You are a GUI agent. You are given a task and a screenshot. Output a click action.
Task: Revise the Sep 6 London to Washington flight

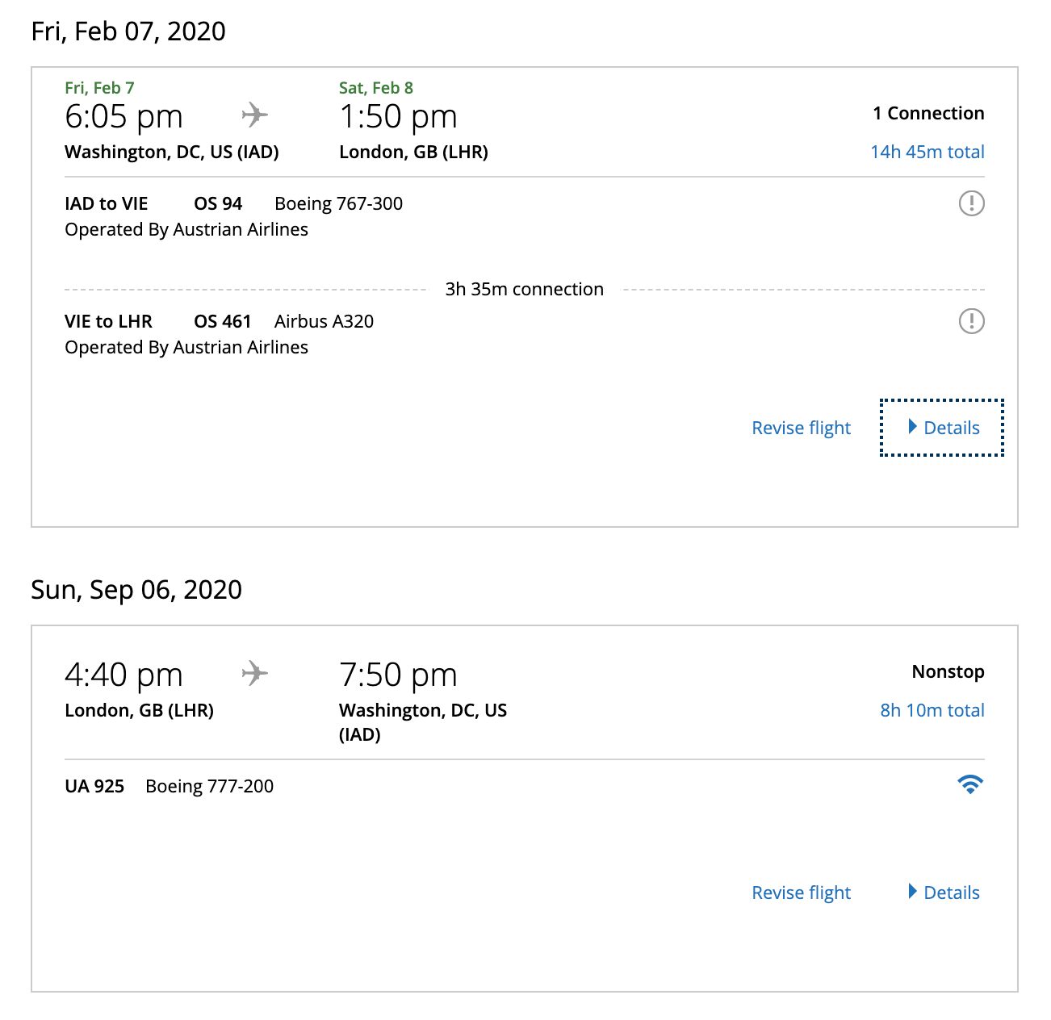coord(801,892)
